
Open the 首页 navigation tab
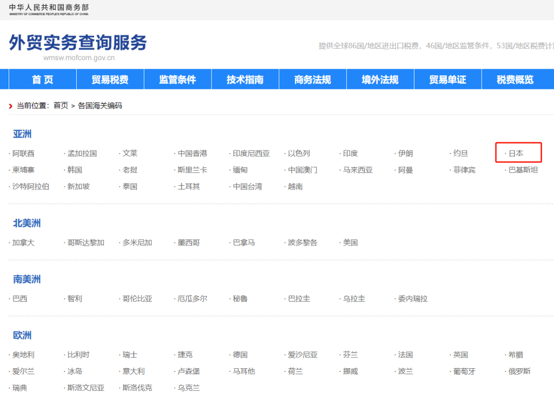pyautogui.click(x=43, y=79)
